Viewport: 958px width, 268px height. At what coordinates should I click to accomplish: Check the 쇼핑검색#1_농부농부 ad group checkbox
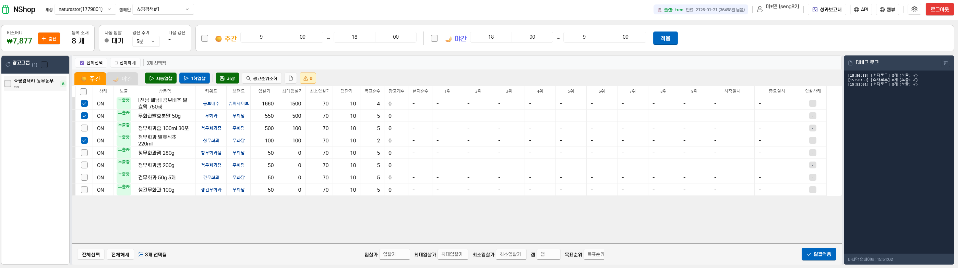point(8,84)
